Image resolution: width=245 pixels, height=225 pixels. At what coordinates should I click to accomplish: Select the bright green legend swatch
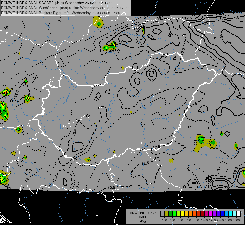tap(174, 214)
